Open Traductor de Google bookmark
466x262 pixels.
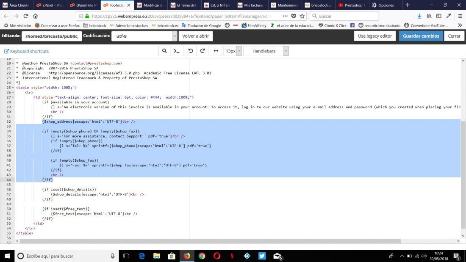coord(202,25)
